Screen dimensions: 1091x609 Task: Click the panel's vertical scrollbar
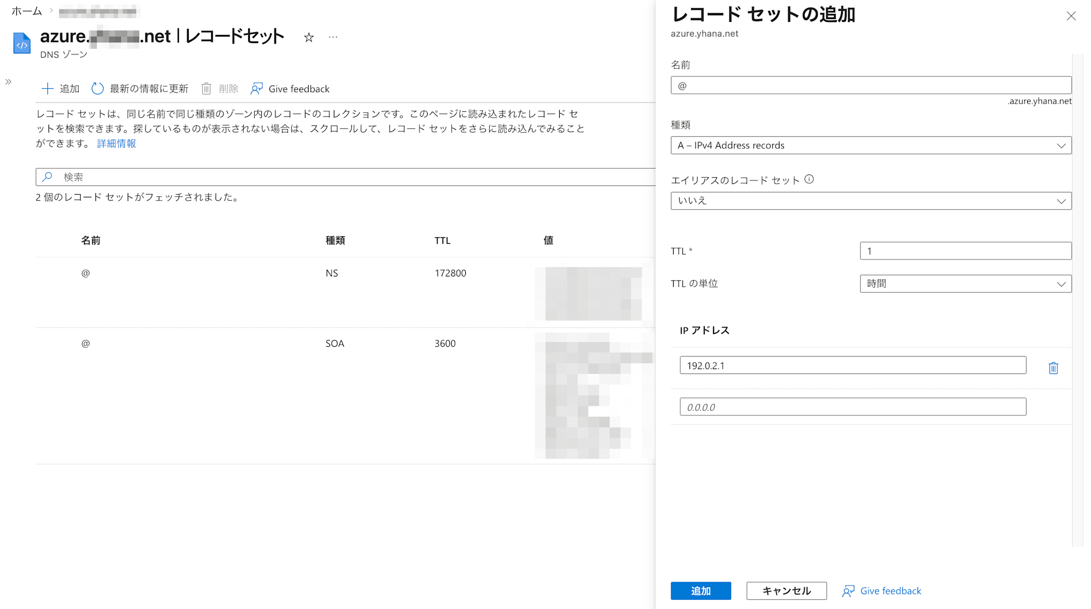pyautogui.click(x=1077, y=300)
